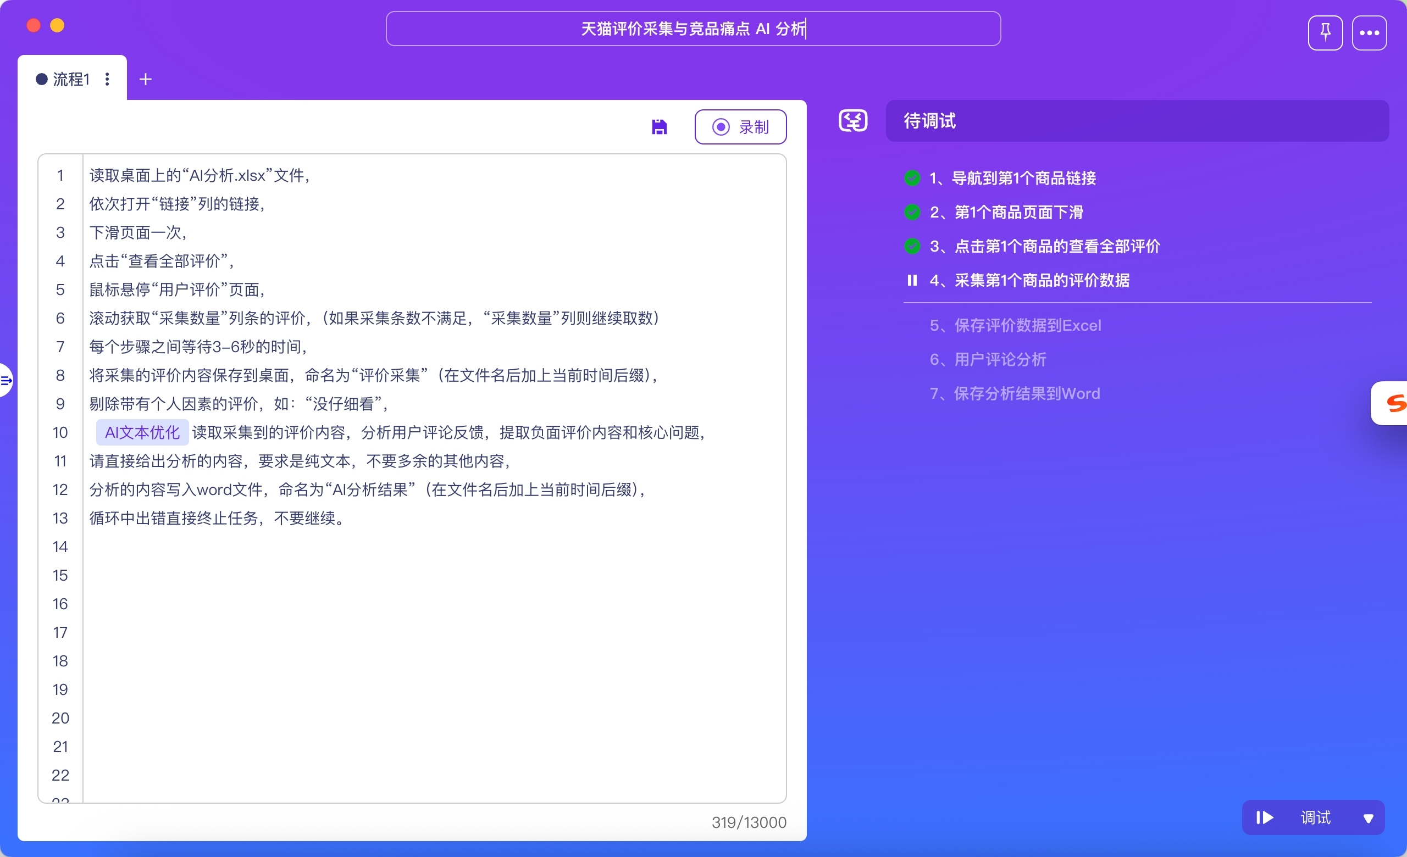Select step 5 保存评价数据到Excel
The height and width of the screenshot is (857, 1407).
[x=1015, y=325]
